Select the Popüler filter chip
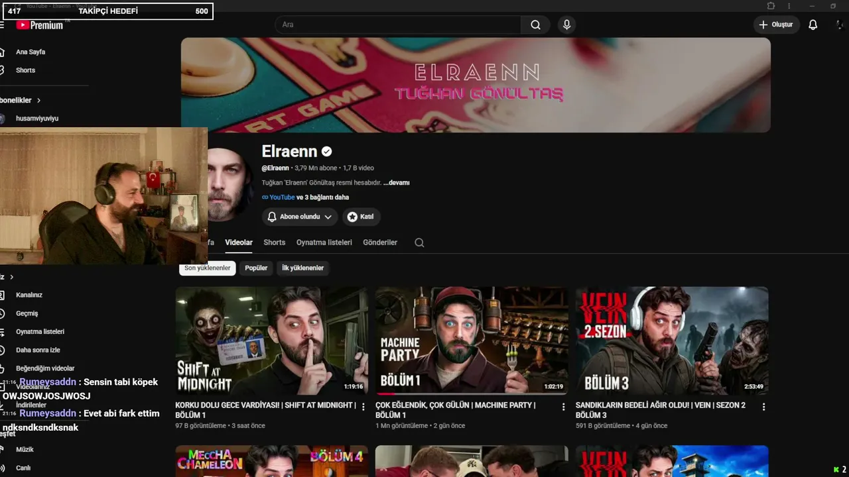 256,268
